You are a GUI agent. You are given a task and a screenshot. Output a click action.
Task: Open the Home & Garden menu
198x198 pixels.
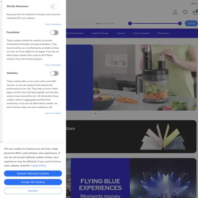point(141,33)
